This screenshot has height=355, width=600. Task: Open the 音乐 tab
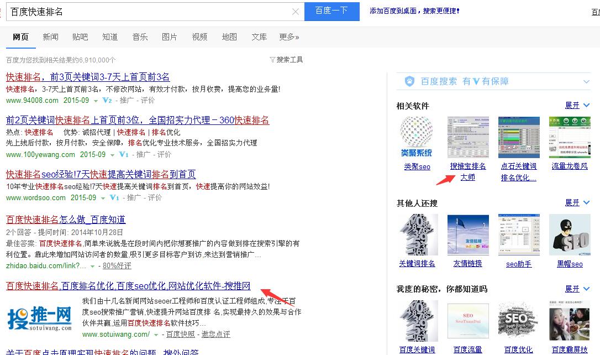coord(140,36)
